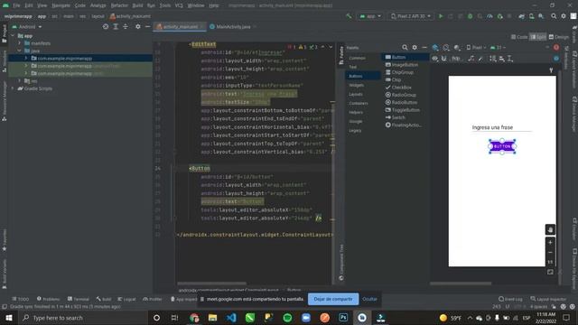Switch to Design view mode
The image size is (578, 325).
coord(559,37)
